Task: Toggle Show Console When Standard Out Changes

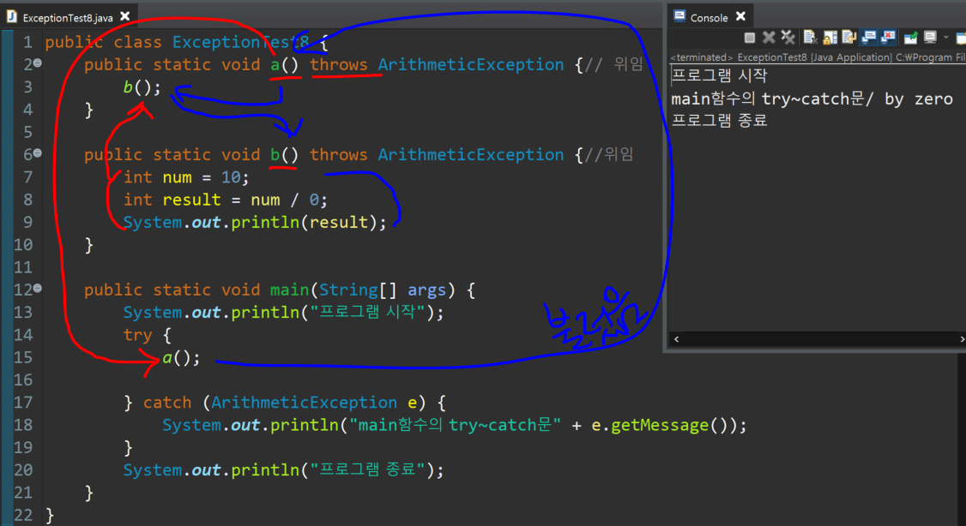Action: 869,39
